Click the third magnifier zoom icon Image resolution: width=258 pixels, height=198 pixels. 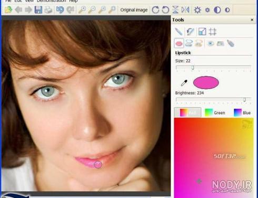tap(102, 10)
